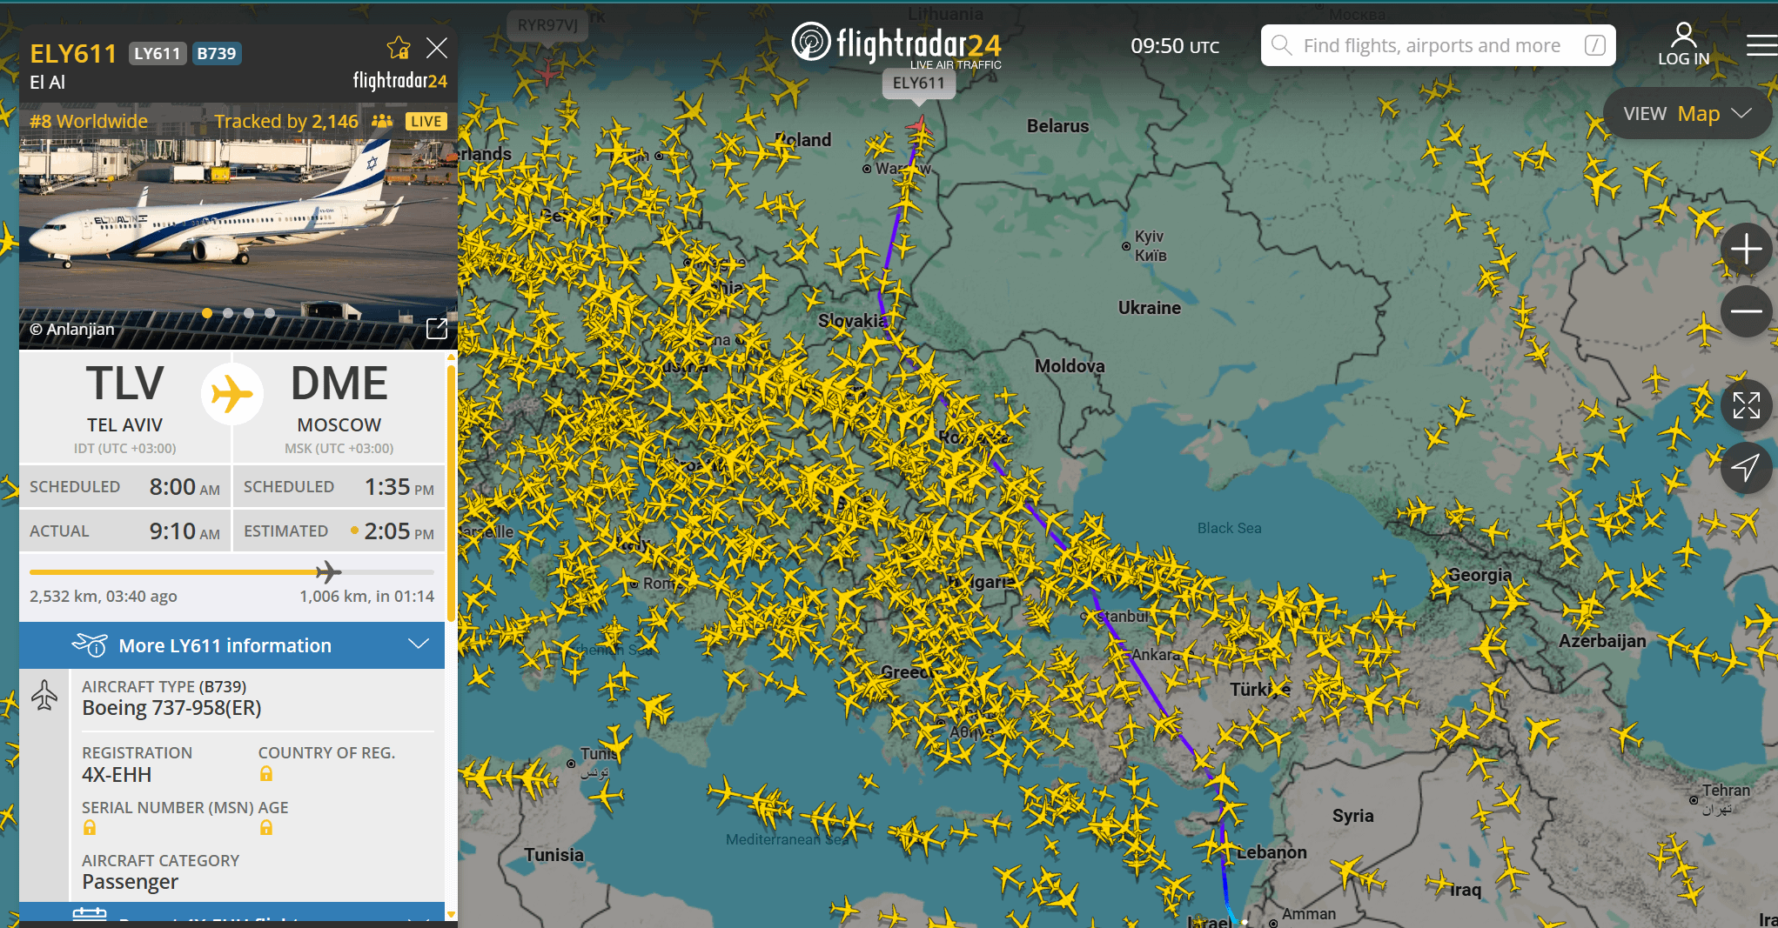Show the third photo via carousel dot
Viewport: 1778px width, 928px height.
(x=249, y=313)
